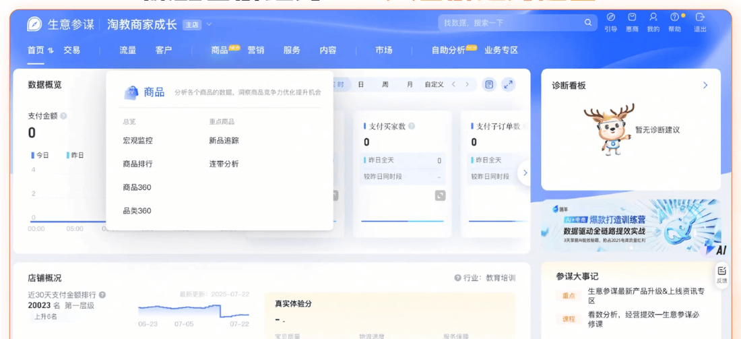
Task: Open the 帮助 help icon
Action: click(x=674, y=18)
